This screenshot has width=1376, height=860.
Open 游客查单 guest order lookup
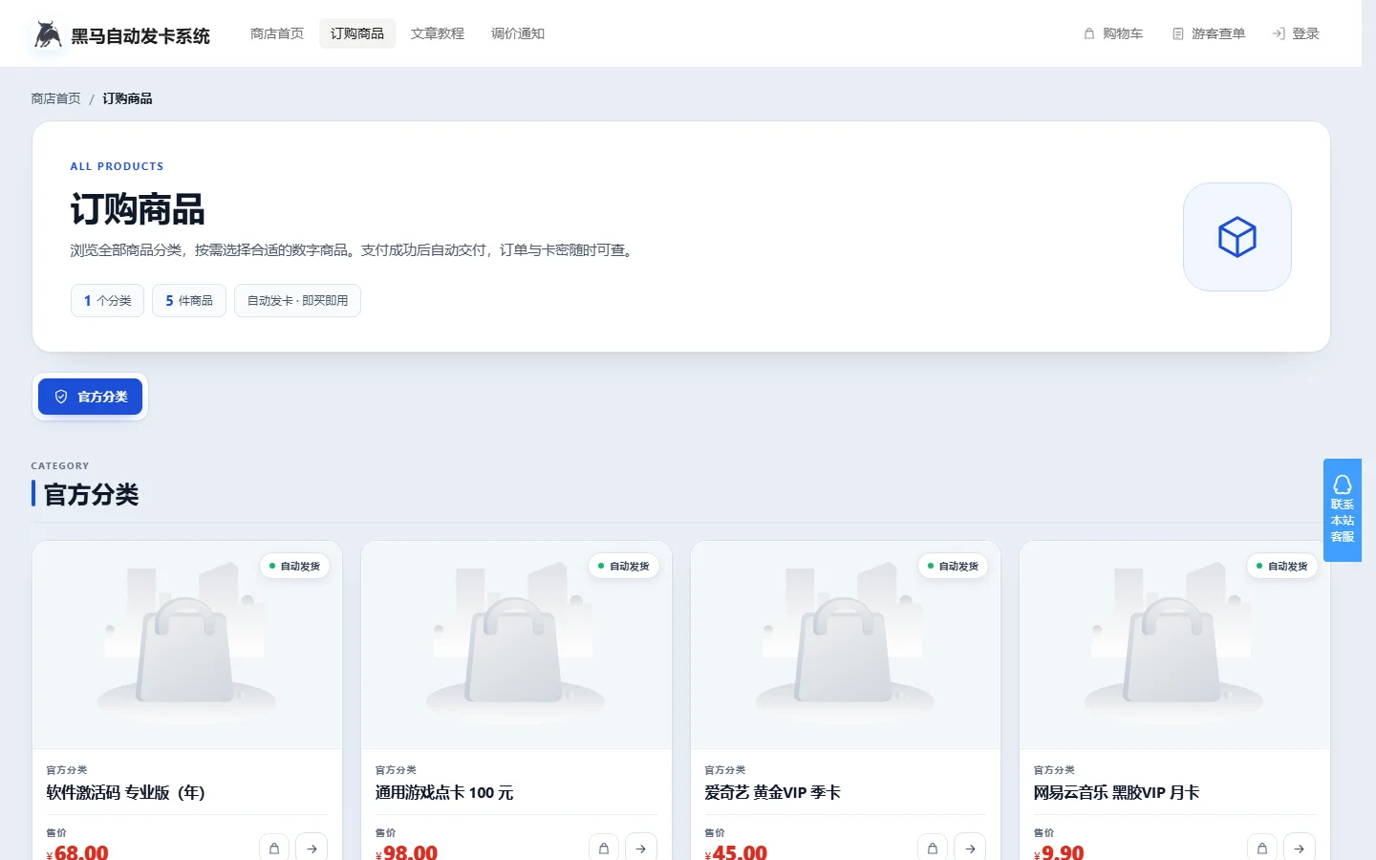coord(1209,33)
